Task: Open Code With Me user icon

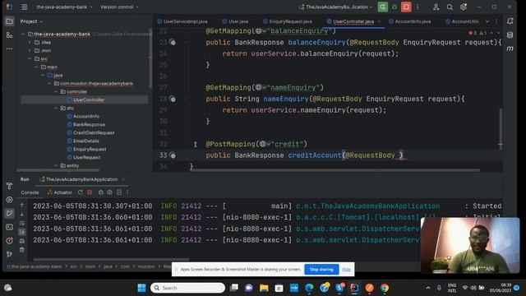Action: click(x=436, y=7)
